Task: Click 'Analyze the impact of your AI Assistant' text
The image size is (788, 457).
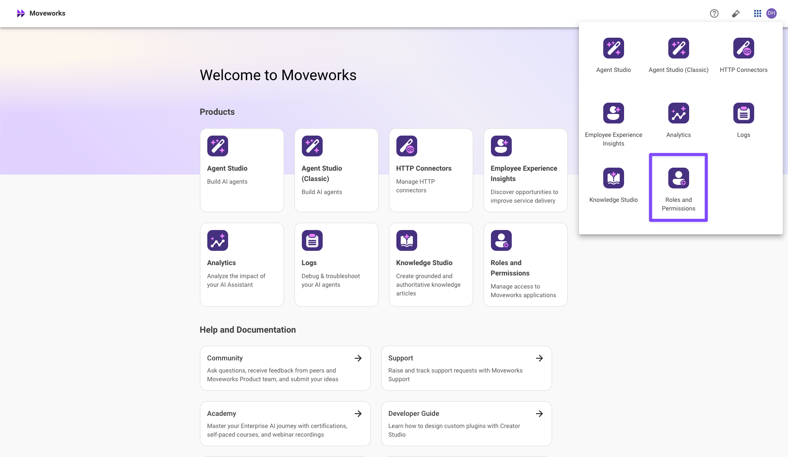Action: [x=236, y=280]
